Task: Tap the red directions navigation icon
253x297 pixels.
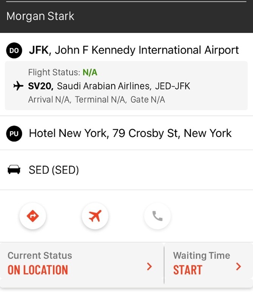Action: click(x=33, y=216)
